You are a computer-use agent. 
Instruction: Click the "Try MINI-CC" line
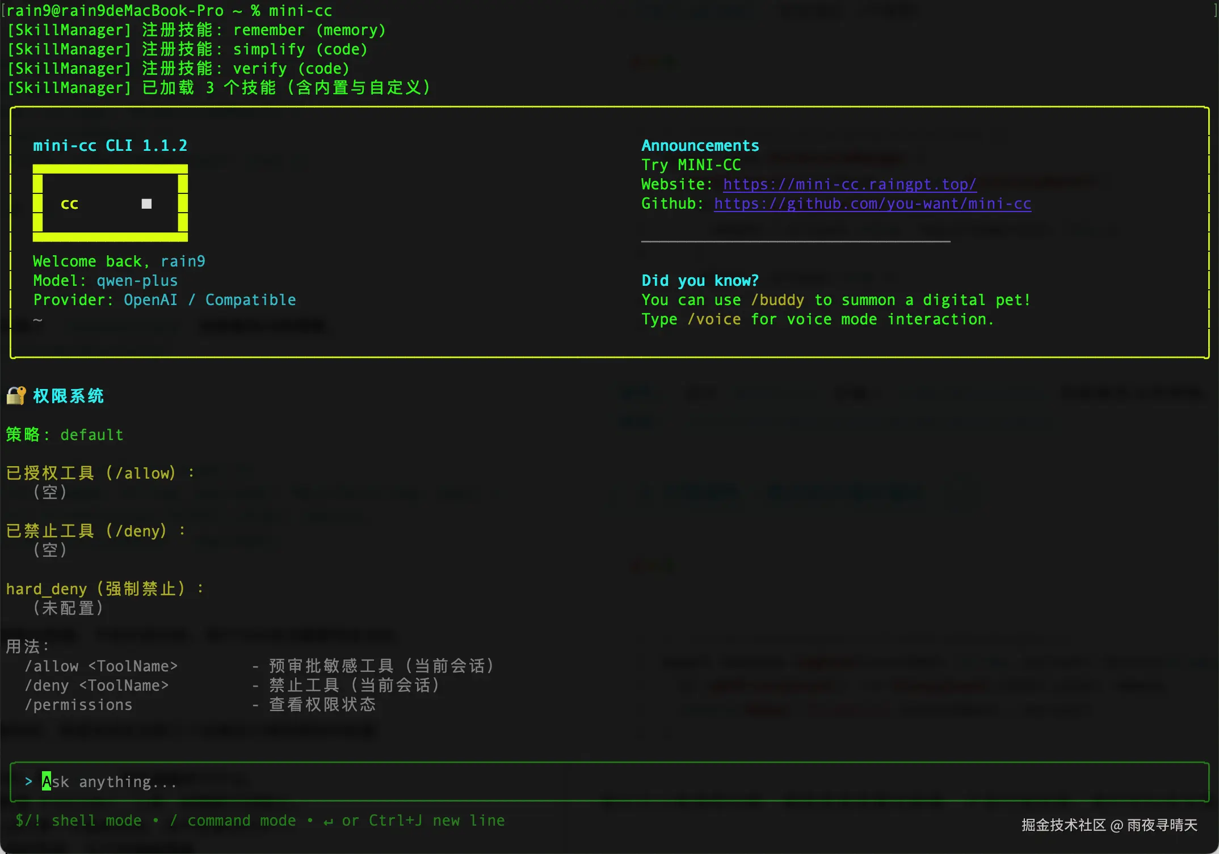(x=691, y=164)
